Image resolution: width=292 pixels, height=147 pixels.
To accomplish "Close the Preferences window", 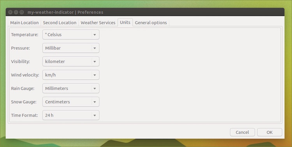I will [x=11, y=12].
